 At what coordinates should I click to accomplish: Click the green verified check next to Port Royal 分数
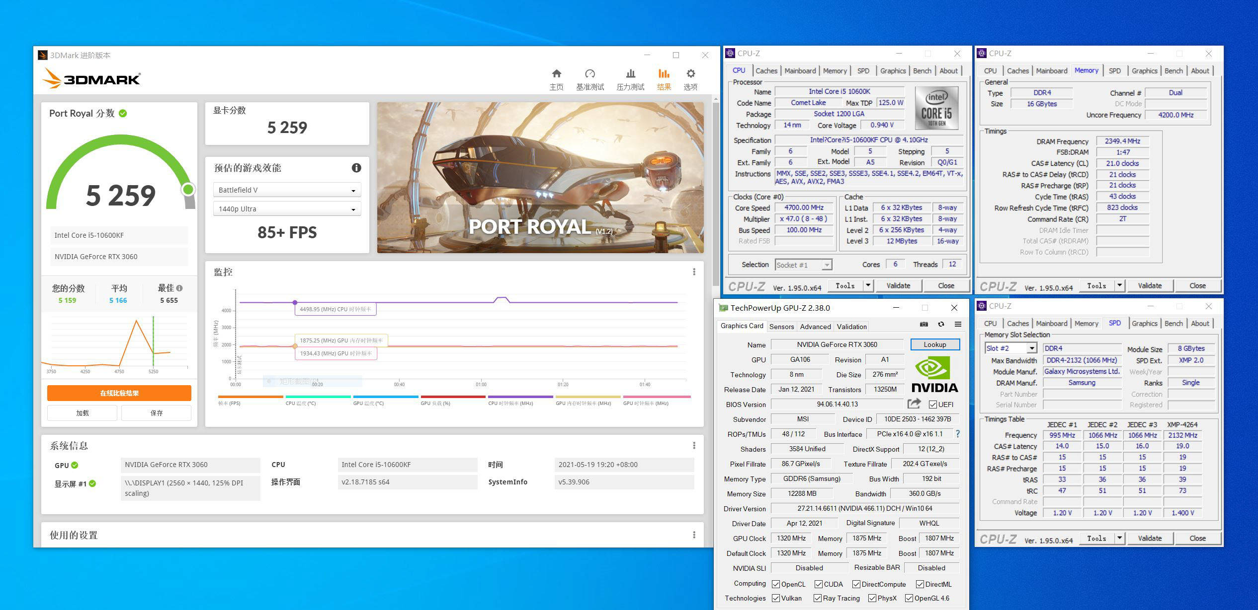pos(123,113)
